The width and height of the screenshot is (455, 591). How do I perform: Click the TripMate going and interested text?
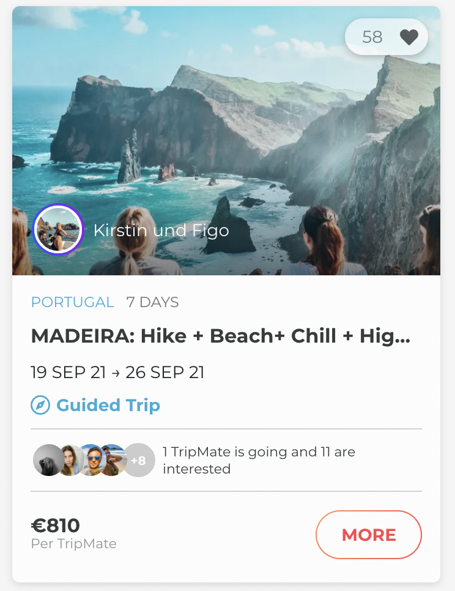(259, 461)
